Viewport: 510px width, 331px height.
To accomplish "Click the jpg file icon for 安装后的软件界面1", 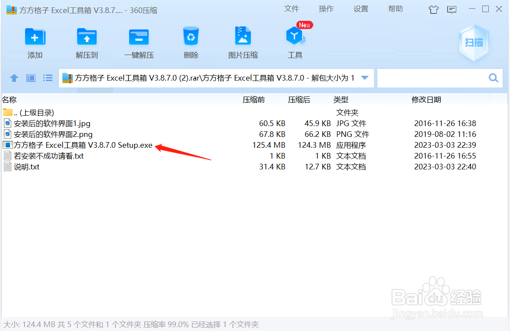I will [x=7, y=123].
